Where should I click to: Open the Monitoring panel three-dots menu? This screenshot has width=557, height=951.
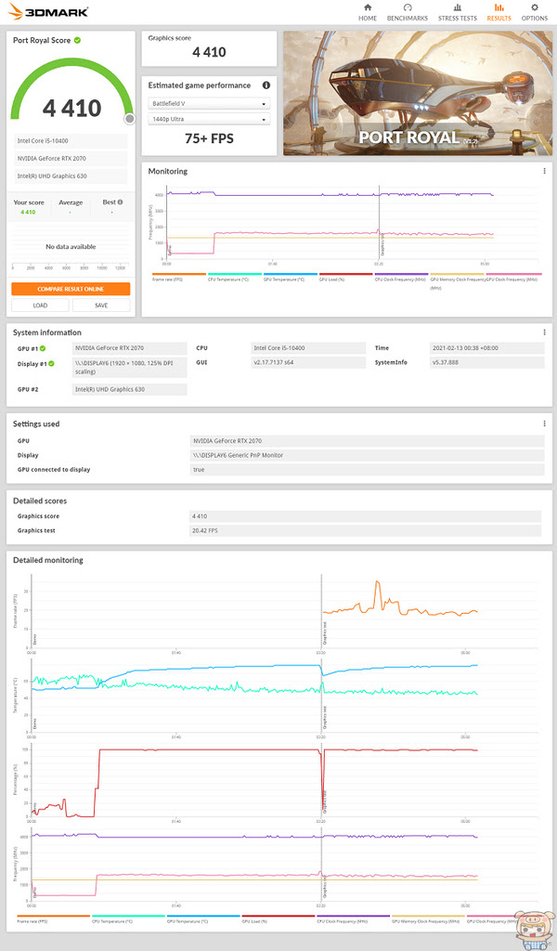pyautogui.click(x=544, y=172)
